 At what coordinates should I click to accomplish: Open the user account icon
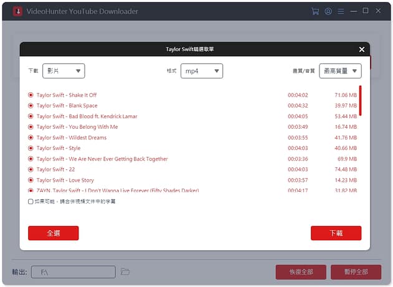[328, 11]
